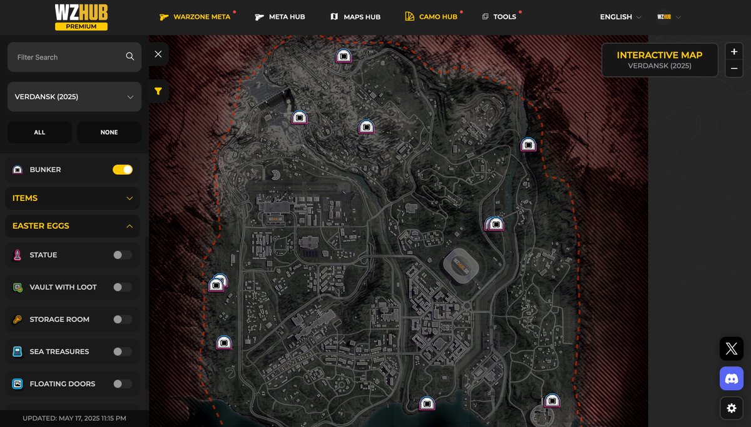Open the Verdansk (2025) map dropdown
Viewport: 751px width, 427px height.
point(74,97)
